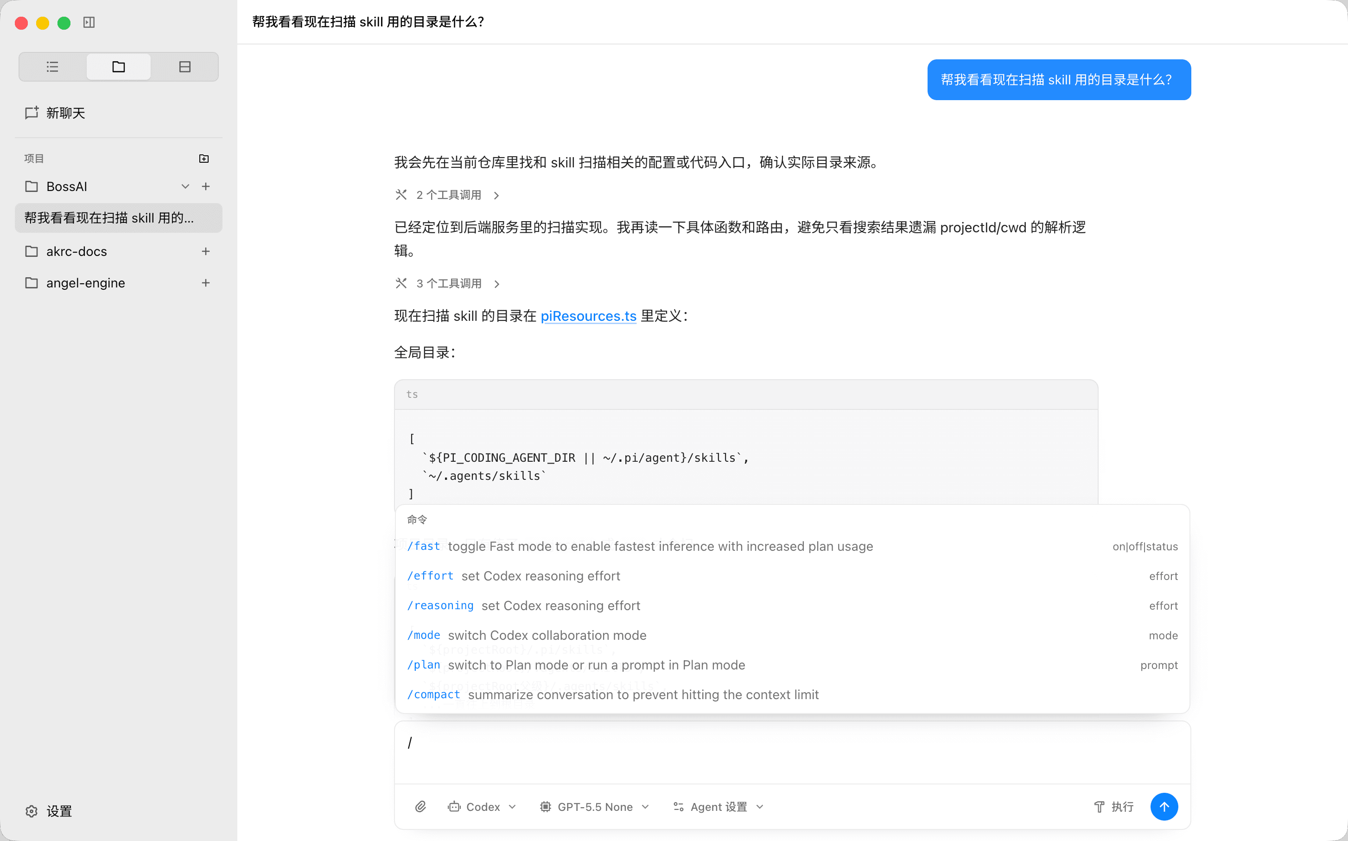Send message with blue arrow button
Screen dimensions: 1348x841
(1164, 807)
